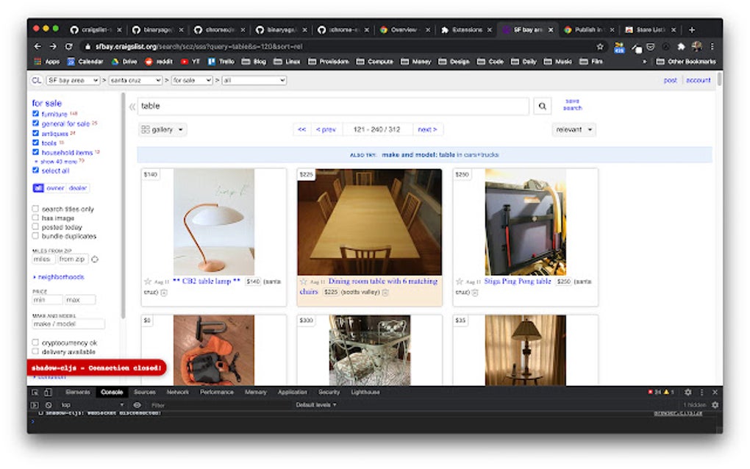The height and width of the screenshot is (469, 750).
Task: Click the table search input field
Action: [331, 106]
